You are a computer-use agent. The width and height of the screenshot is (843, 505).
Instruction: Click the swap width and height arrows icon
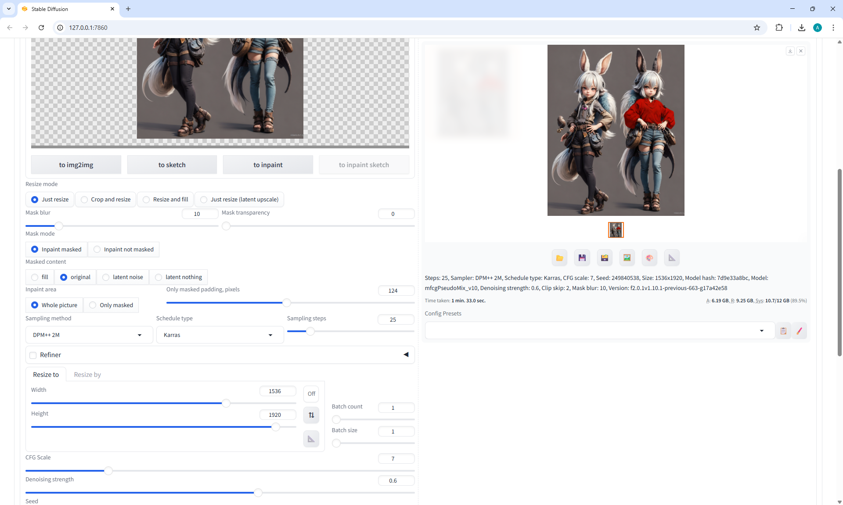(311, 415)
